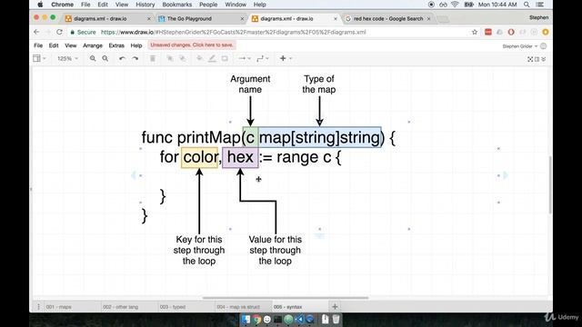582x327 pixels.
Task: Open the VS Code icon in the Dock
Action: (x=300, y=319)
